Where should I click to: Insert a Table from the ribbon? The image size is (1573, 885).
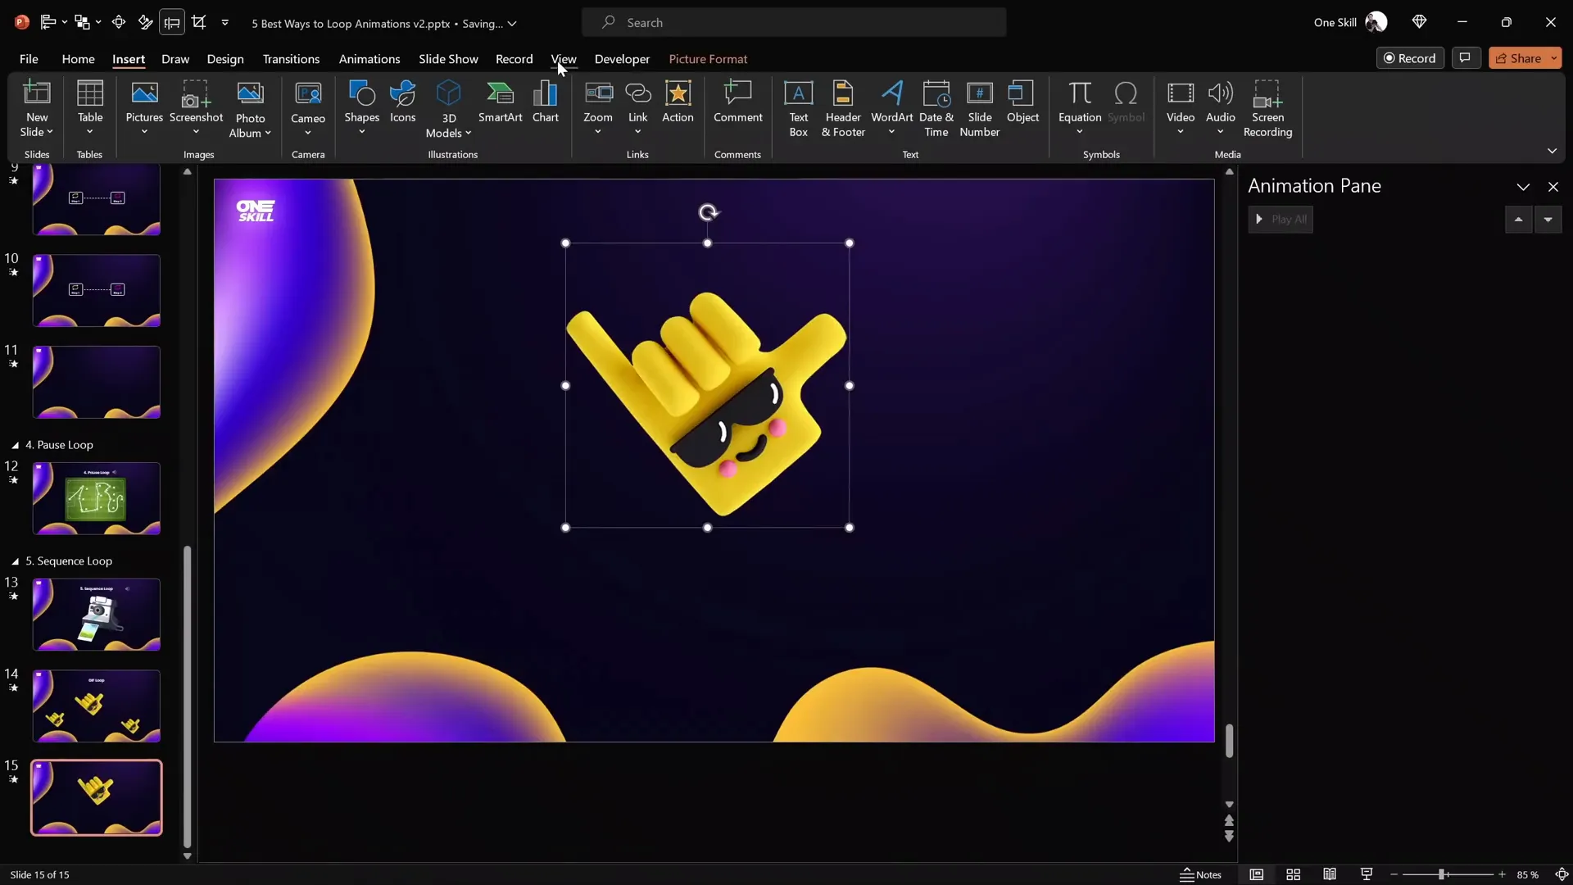[x=90, y=107]
